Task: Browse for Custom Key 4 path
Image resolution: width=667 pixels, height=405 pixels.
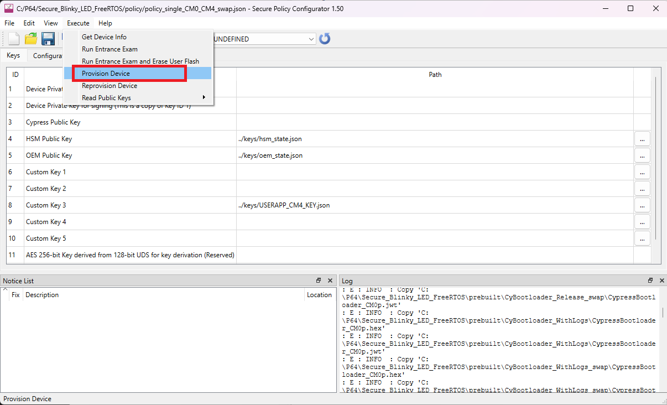Action: [642, 222]
